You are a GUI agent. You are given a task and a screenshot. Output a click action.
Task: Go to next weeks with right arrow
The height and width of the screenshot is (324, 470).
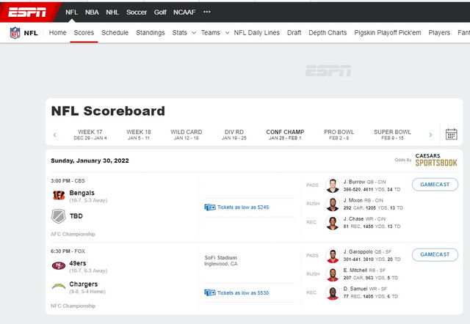430,135
